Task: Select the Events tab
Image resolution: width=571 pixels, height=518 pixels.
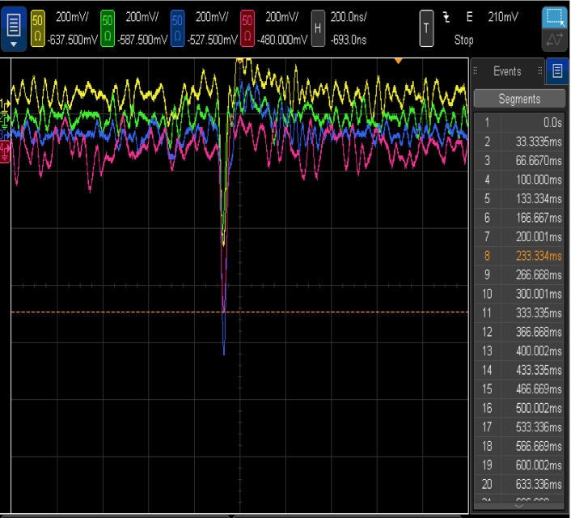Action: (507, 71)
